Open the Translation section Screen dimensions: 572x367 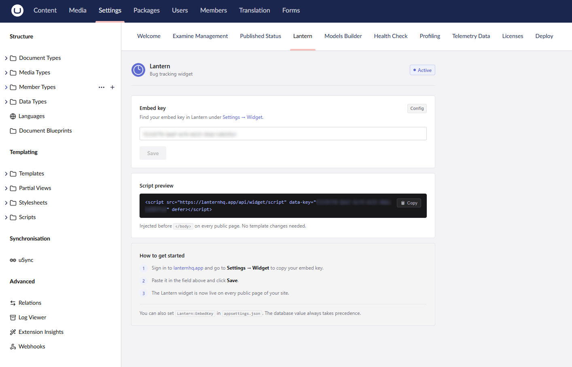coord(254,11)
